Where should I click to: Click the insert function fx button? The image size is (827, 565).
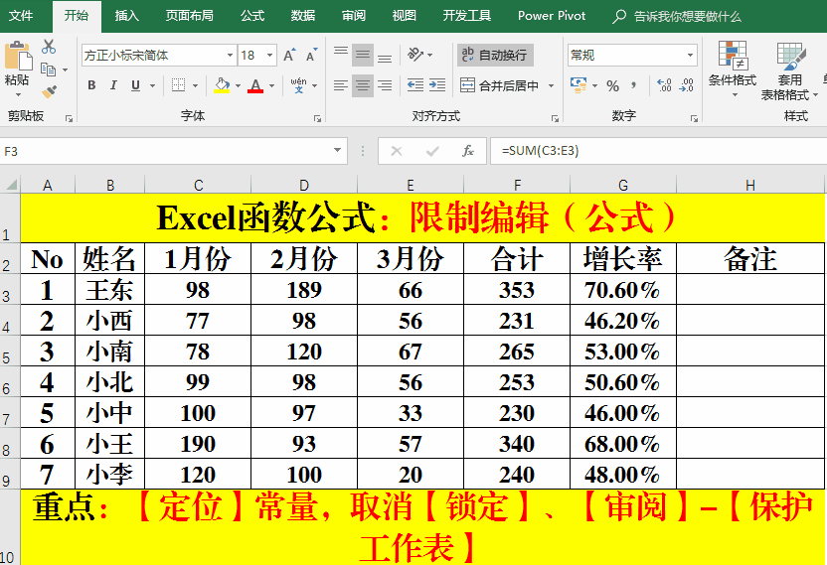[x=467, y=151]
